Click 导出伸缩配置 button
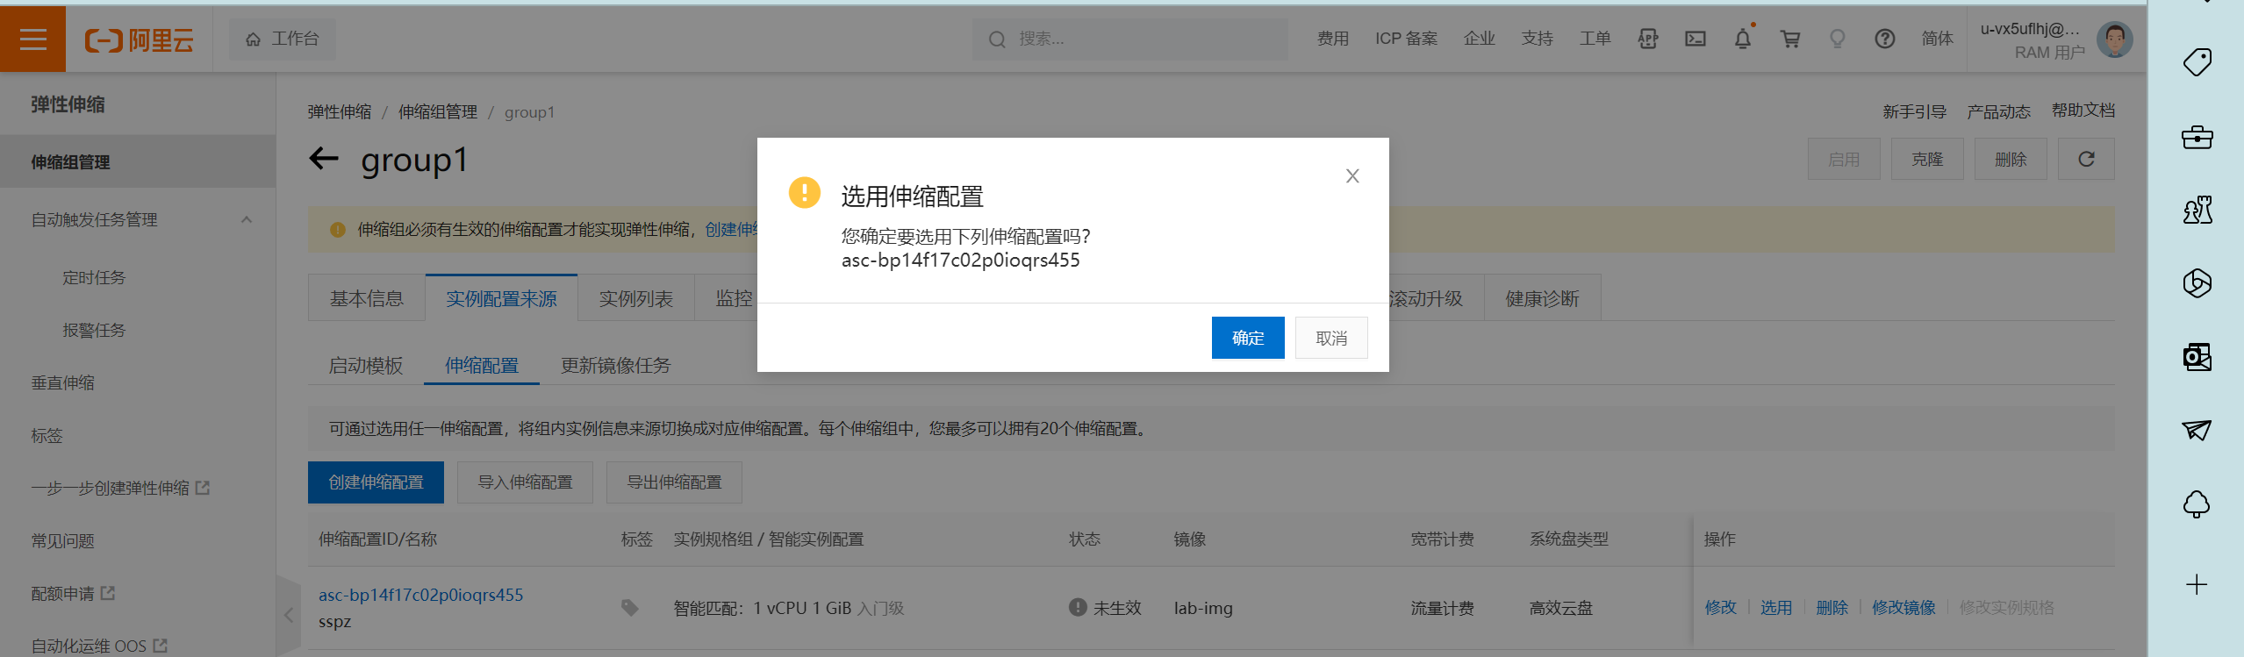 coord(674,482)
